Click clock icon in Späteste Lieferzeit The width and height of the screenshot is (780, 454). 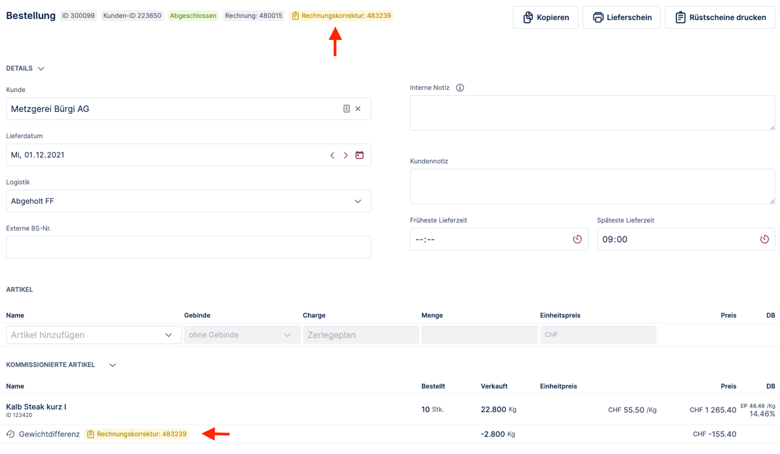764,239
